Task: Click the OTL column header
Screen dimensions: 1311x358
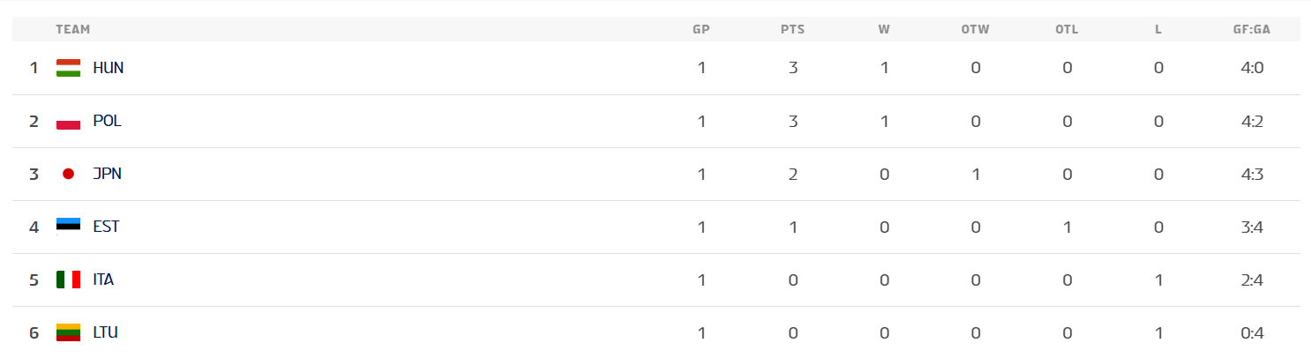Action: point(1067,29)
